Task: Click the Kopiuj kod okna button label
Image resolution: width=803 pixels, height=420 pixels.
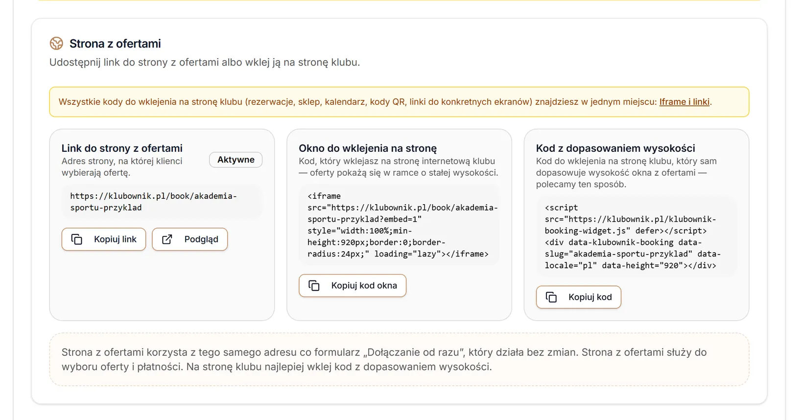Action: (364, 285)
